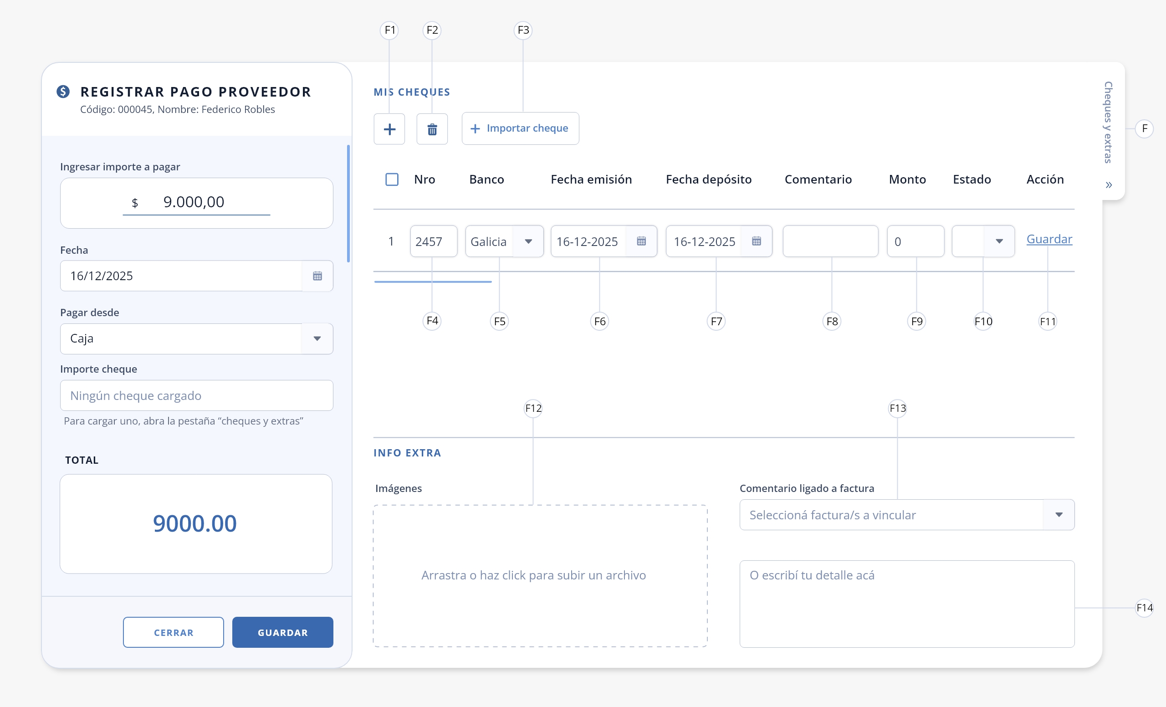The image size is (1166, 707).
Task: Click the left panel vertical scrollbar
Action: coord(348,204)
